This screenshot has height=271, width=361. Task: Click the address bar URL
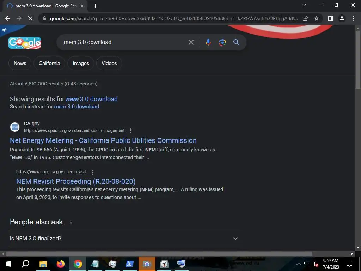click(174, 18)
